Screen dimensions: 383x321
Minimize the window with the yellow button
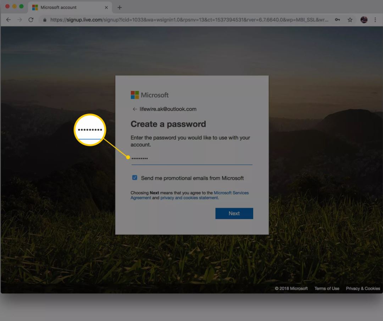click(x=15, y=6)
